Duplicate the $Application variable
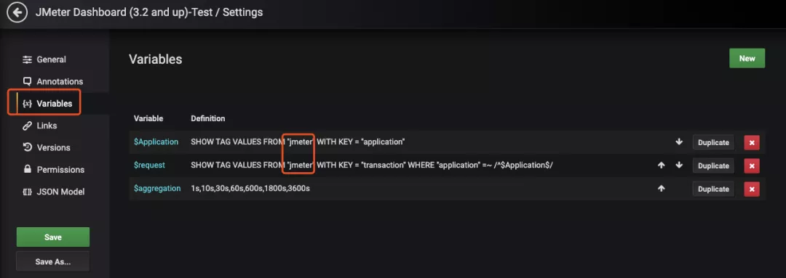786x278 pixels. [x=713, y=142]
